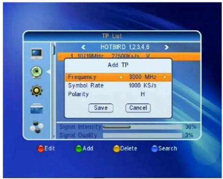Screen dimensions: 223x179
Task: Select the Frequency 3000 MHz field
Action: pos(118,77)
